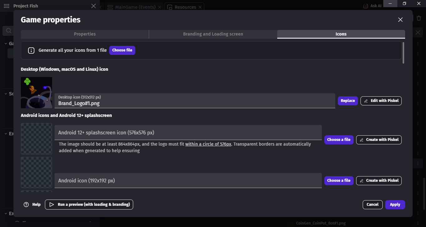Click the Ask AI icon

(366, 6)
